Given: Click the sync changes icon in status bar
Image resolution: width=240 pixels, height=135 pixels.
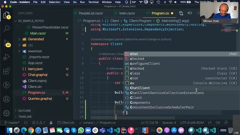Looking at the screenshot, I should (25, 123).
